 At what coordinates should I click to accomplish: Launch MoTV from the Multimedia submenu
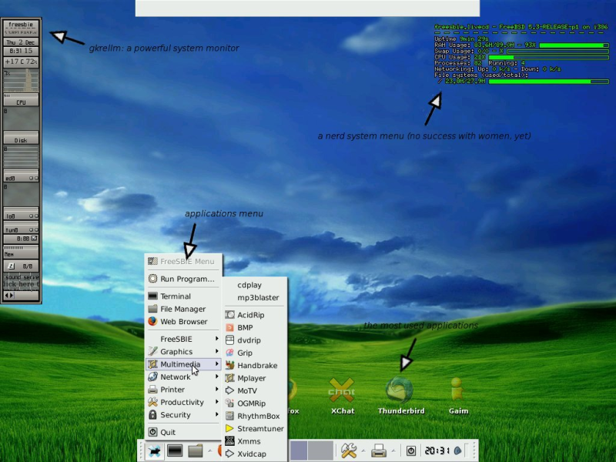(x=256, y=390)
